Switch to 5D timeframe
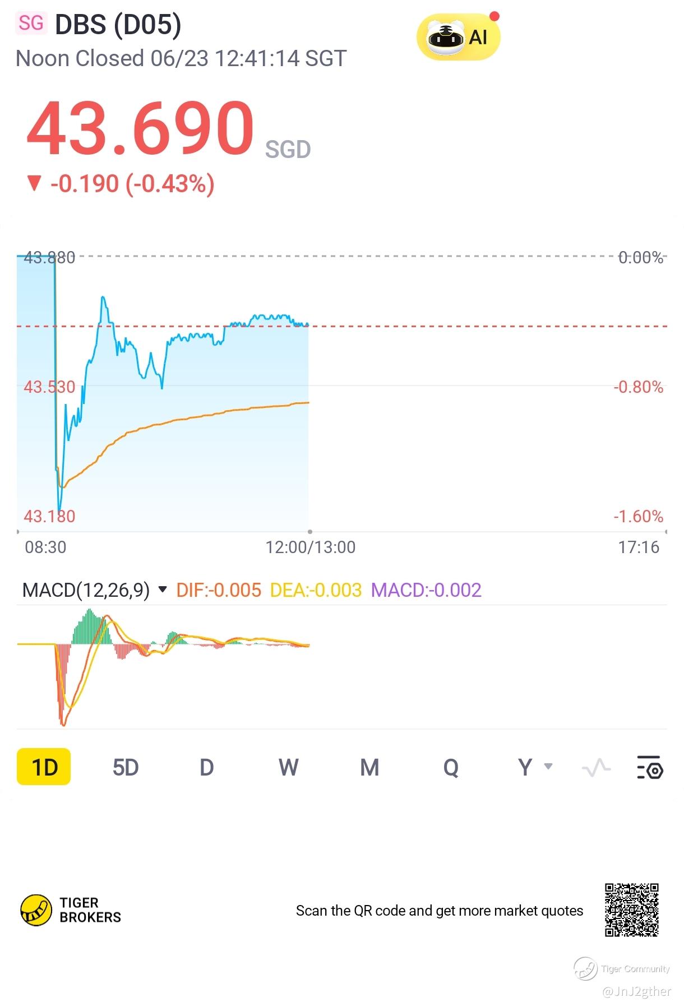 click(125, 767)
